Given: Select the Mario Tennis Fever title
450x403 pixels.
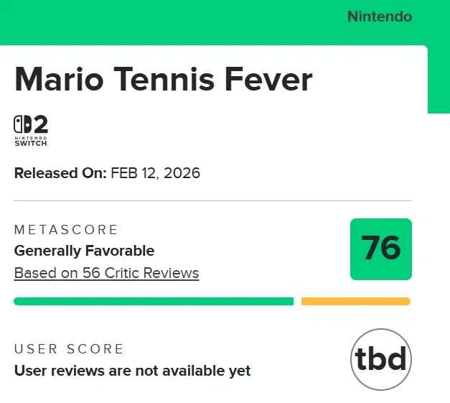Looking at the screenshot, I should click(163, 79).
